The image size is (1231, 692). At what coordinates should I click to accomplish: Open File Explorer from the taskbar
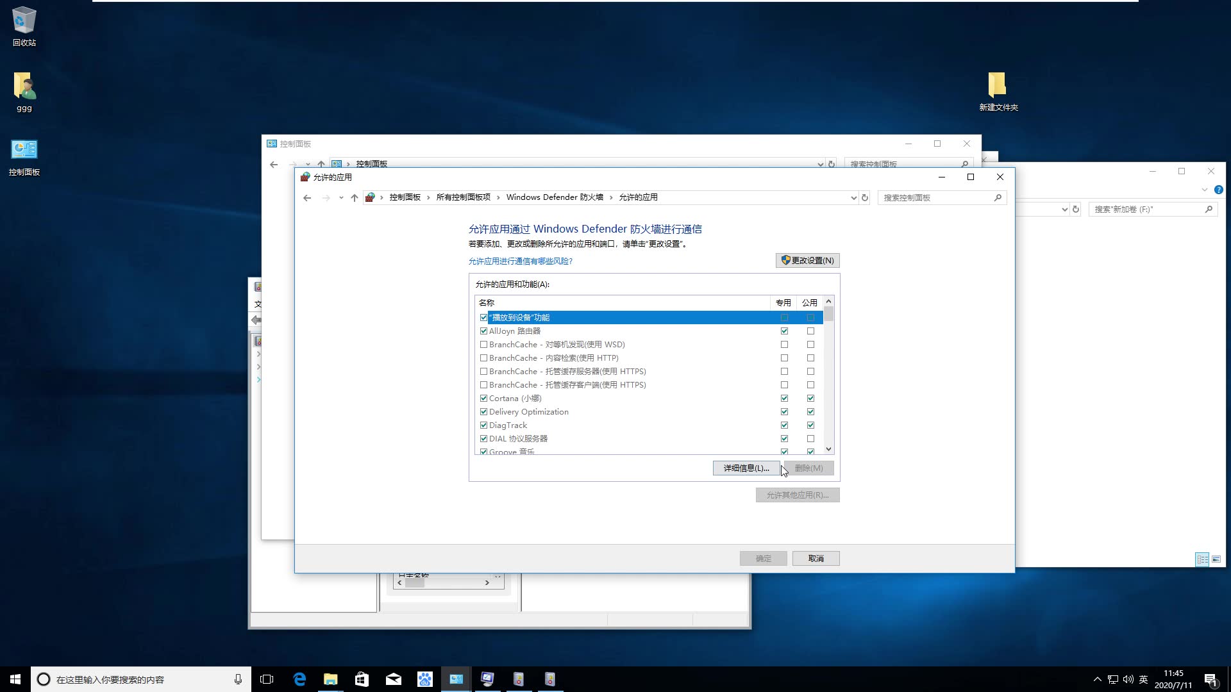click(331, 679)
